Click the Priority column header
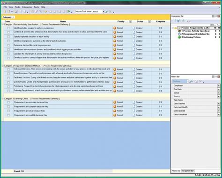Image resolution: width=222 pixels, height=178 pixels. coord(121,22)
